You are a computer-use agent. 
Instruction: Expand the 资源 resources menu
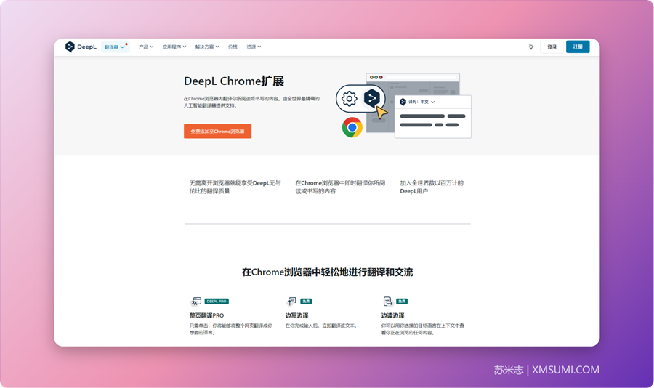click(x=253, y=47)
